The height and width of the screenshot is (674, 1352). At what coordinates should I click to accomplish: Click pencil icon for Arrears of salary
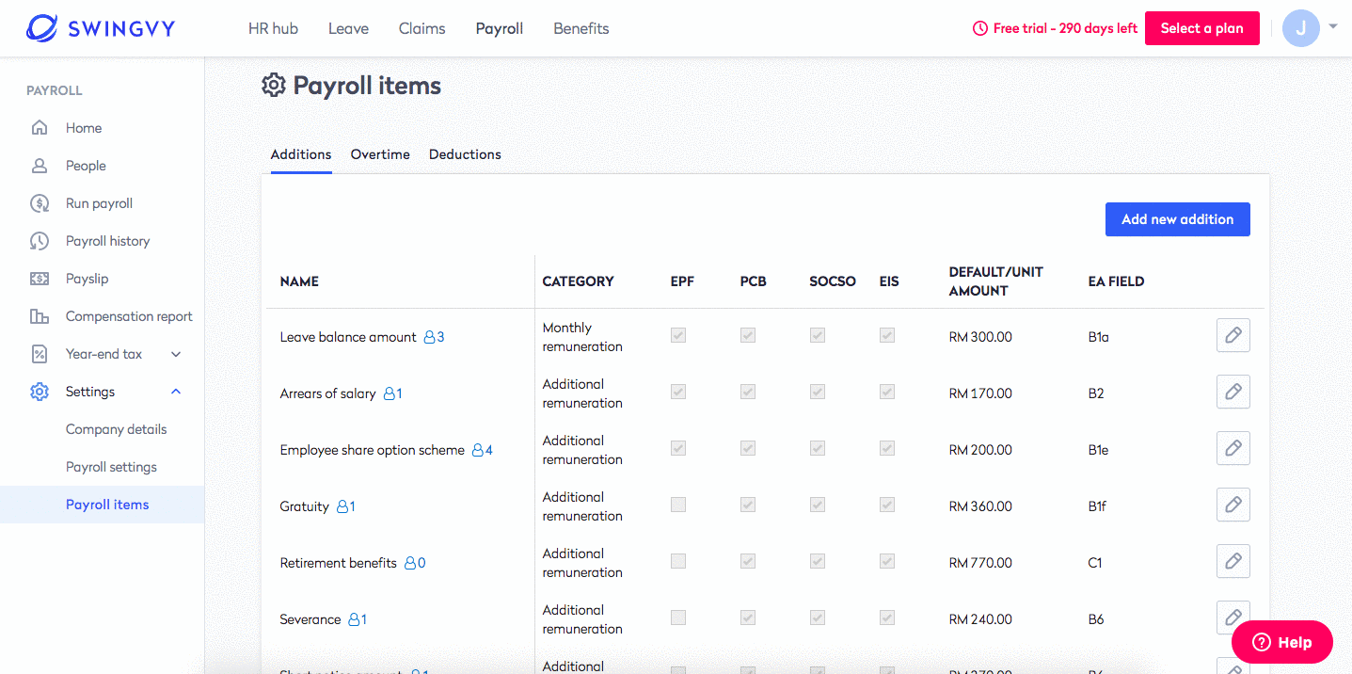(1233, 392)
